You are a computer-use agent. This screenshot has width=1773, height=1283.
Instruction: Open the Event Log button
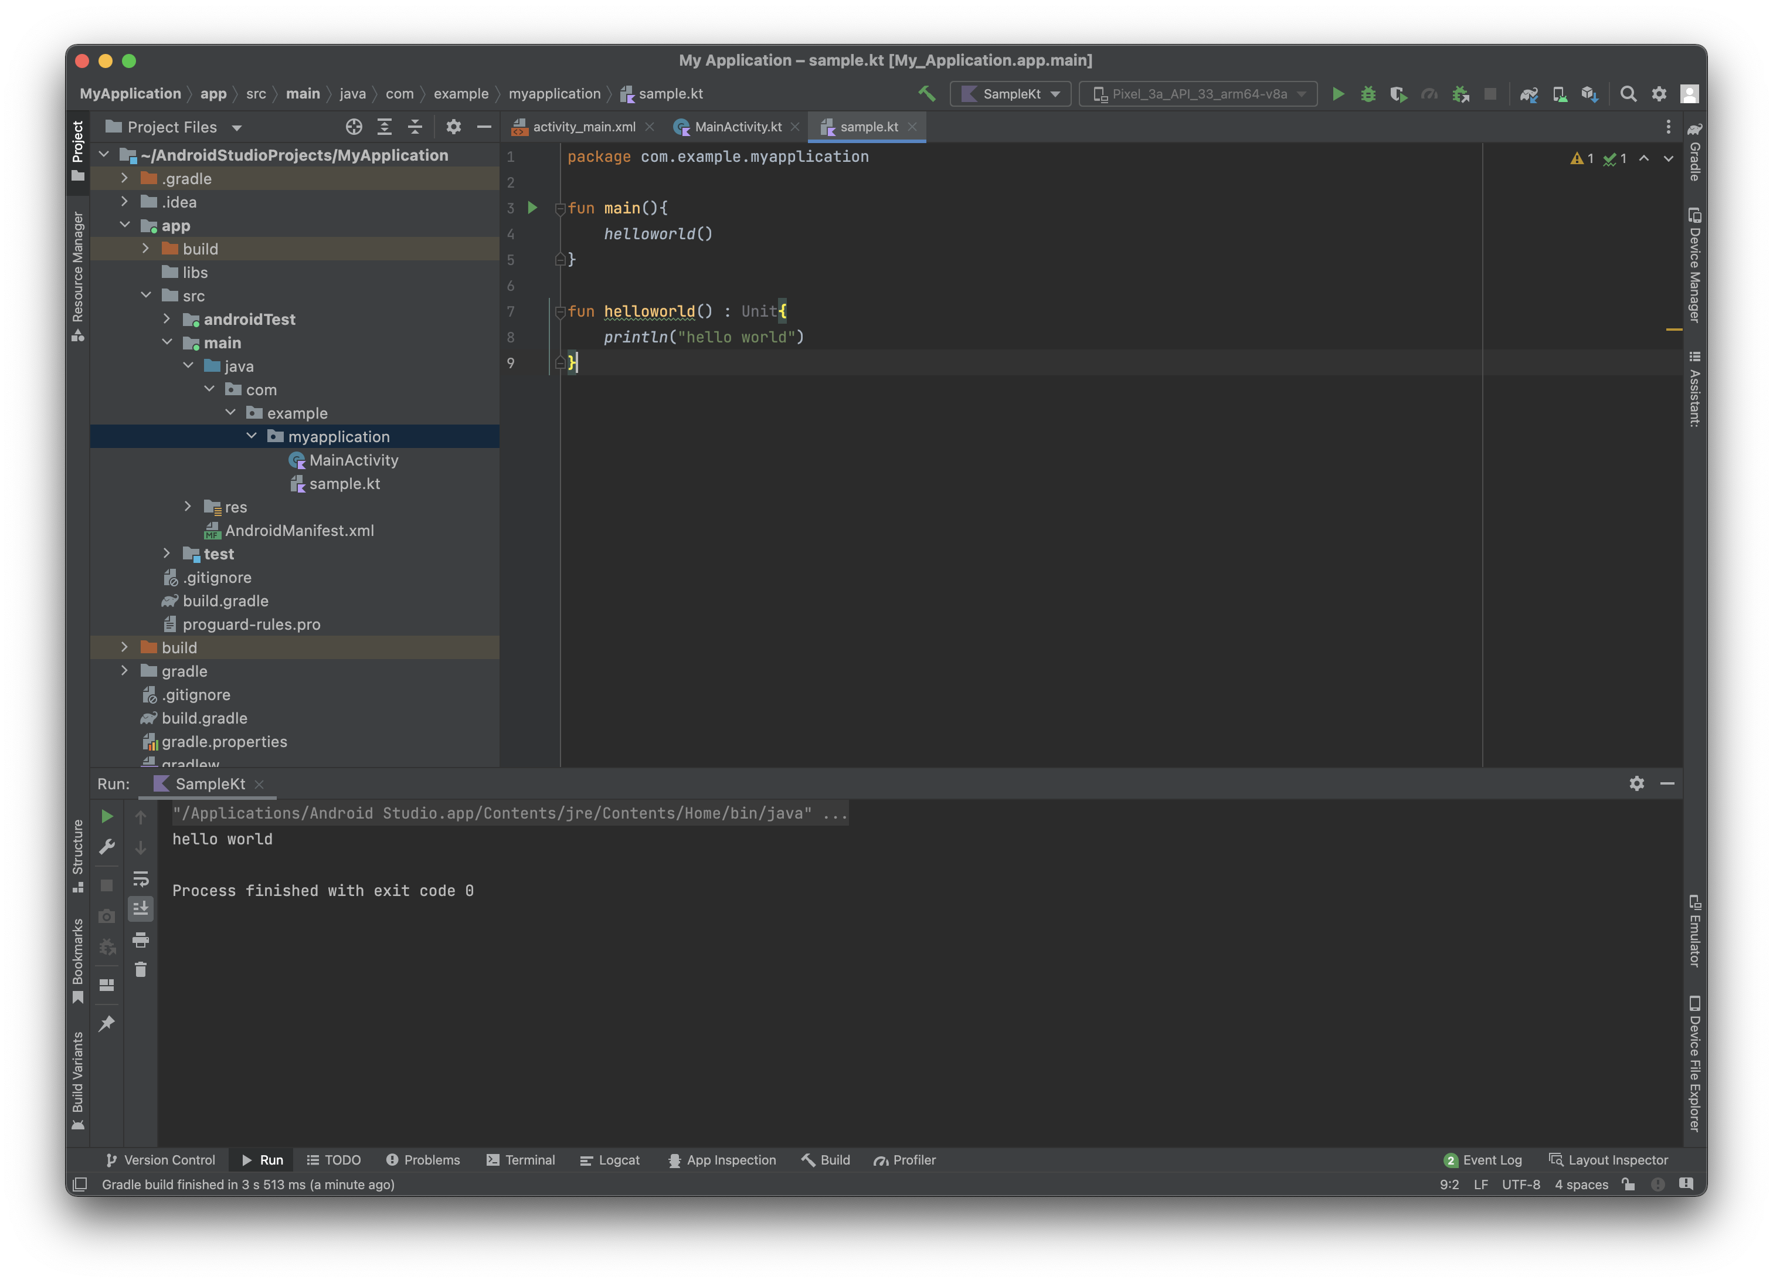tap(1483, 1160)
